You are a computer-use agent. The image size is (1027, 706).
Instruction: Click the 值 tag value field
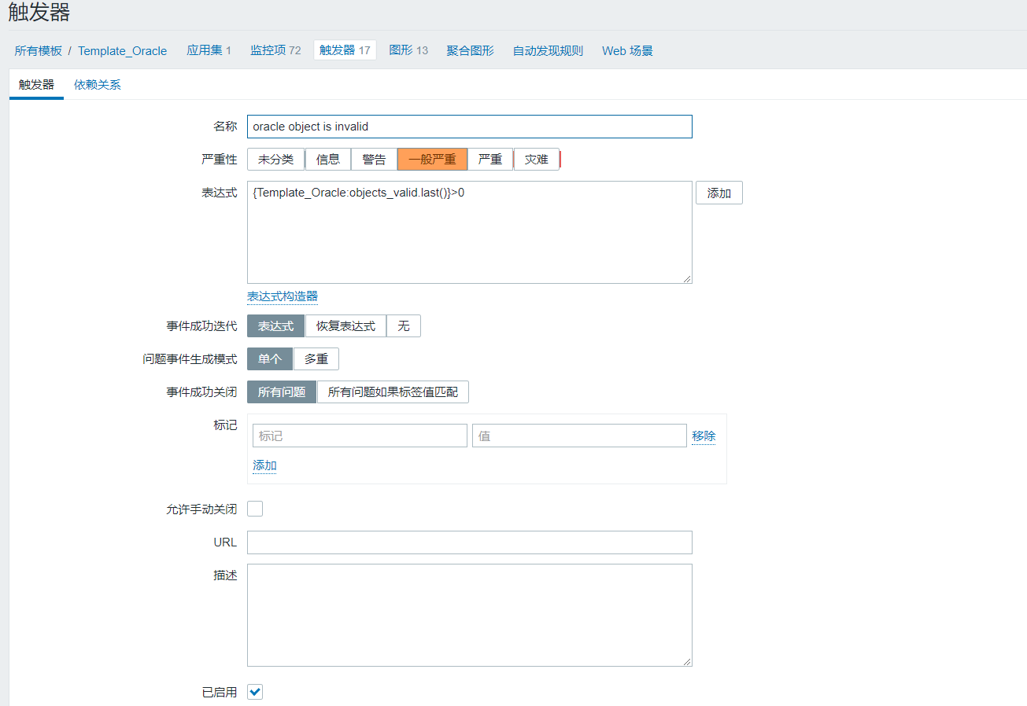[579, 436]
